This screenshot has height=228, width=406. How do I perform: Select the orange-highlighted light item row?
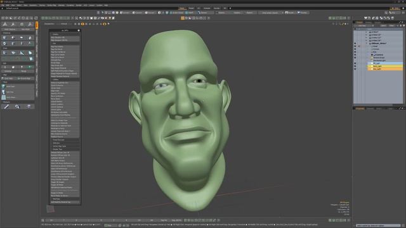click(x=385, y=69)
